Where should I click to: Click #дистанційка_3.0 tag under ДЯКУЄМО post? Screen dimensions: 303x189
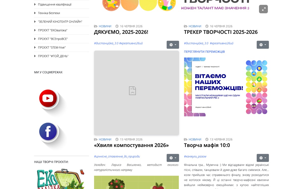(x=106, y=43)
